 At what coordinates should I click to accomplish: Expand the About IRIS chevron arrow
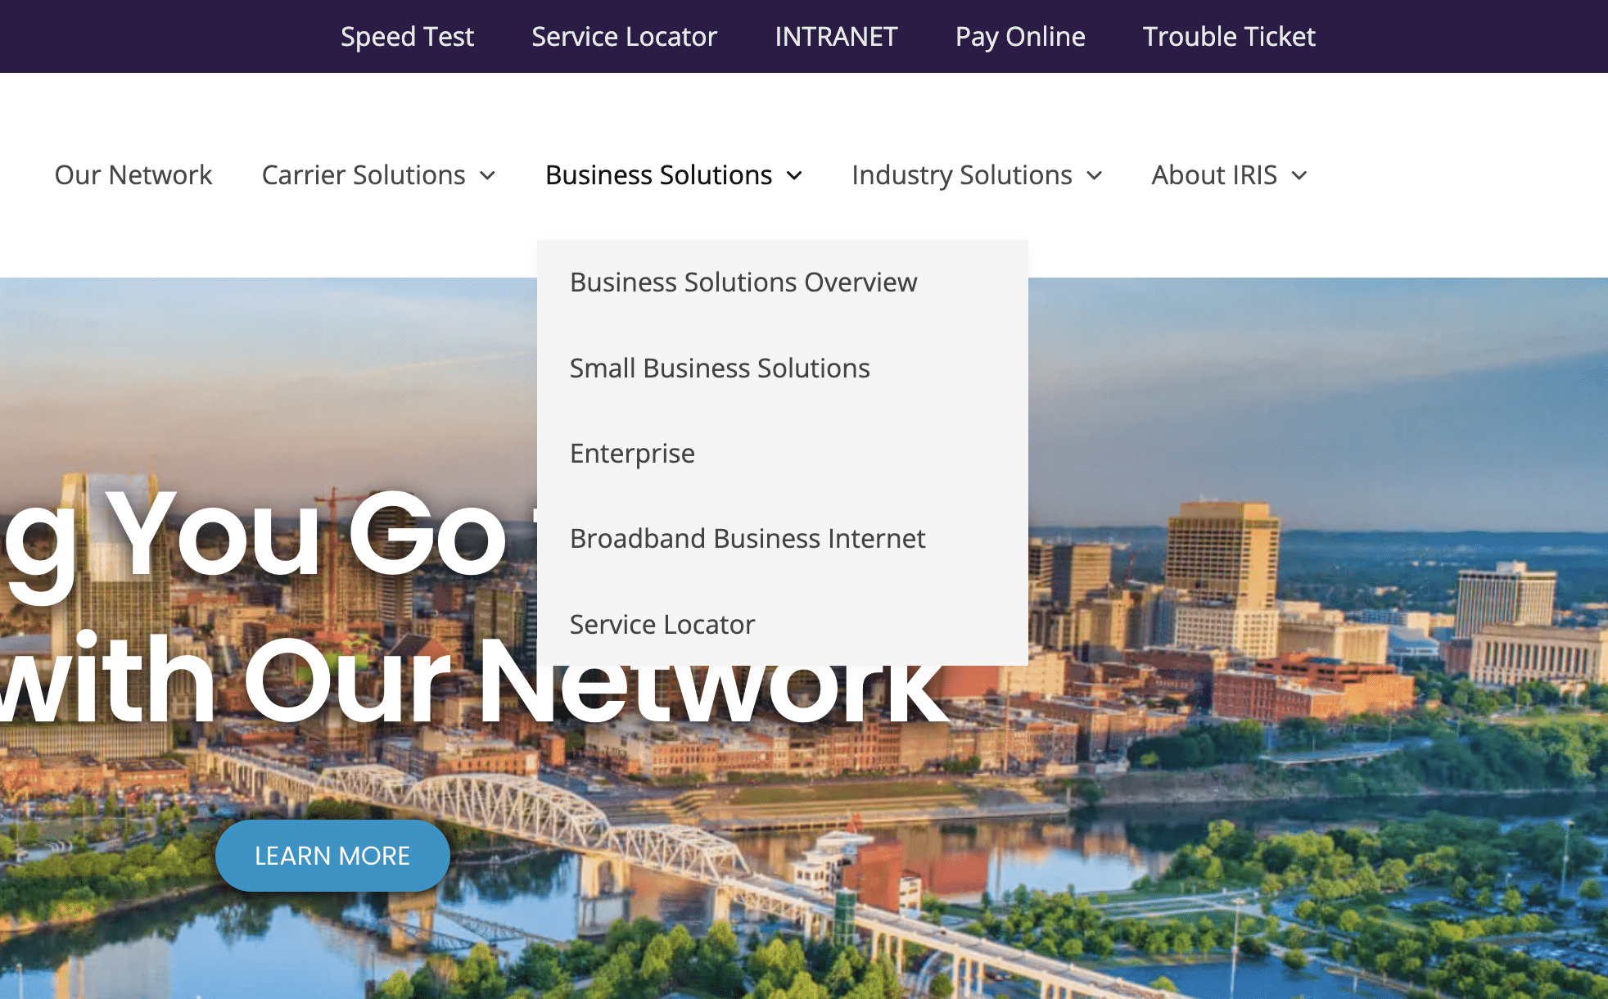click(x=1299, y=175)
